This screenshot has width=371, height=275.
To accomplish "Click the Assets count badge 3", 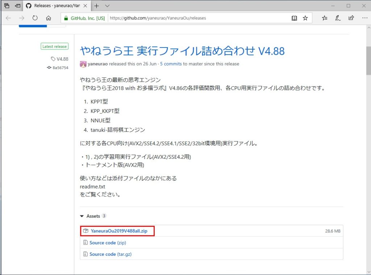I will 104,216.
